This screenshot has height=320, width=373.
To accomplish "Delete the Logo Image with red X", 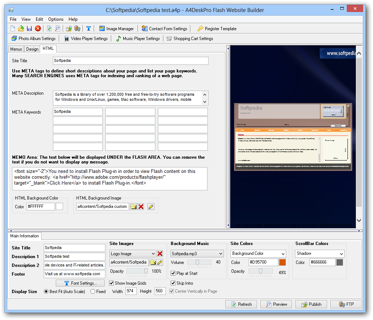I will [x=160, y=254].
